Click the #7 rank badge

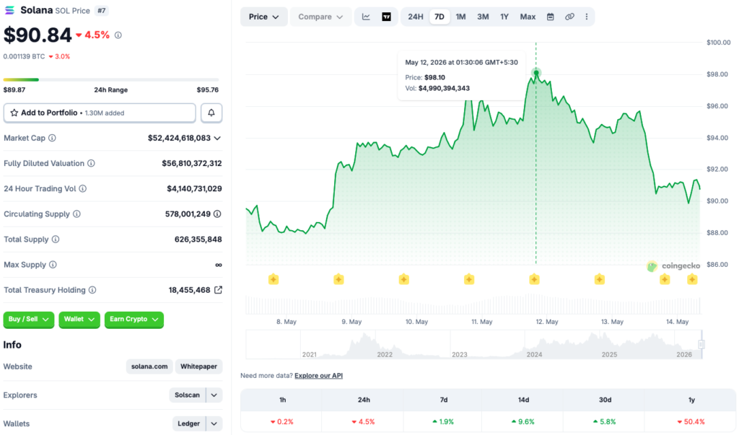tap(101, 10)
